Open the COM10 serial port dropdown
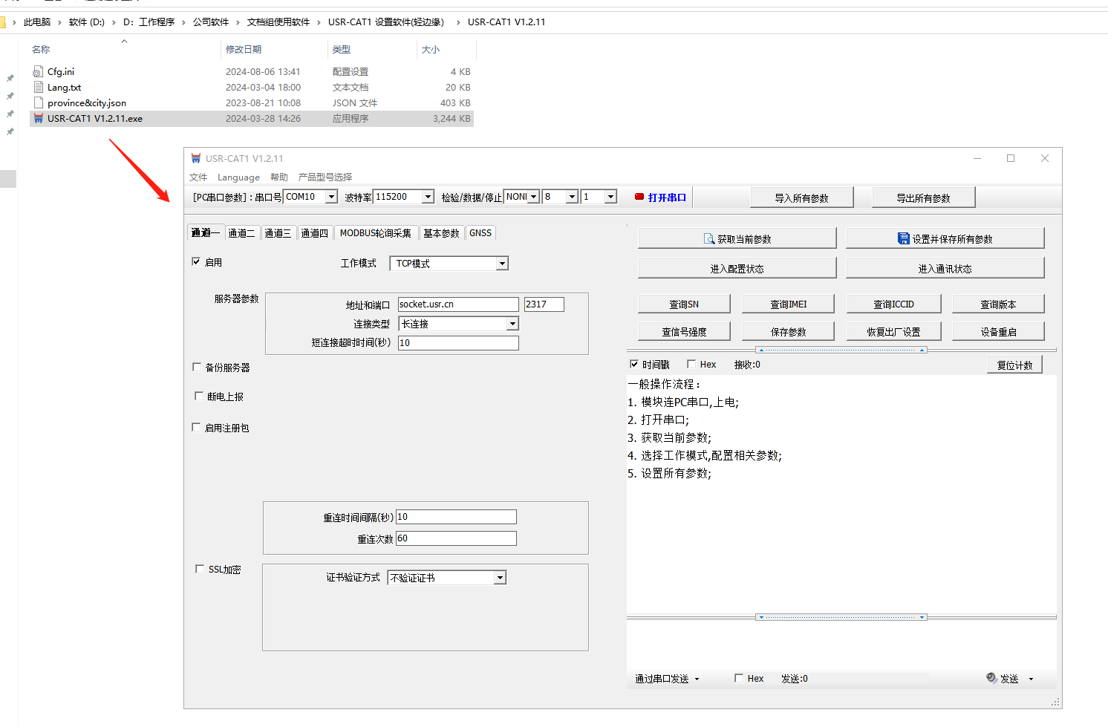1108x727 pixels. (x=331, y=197)
